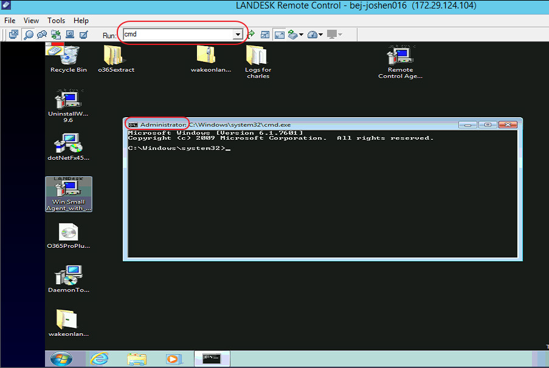Image resolution: width=549 pixels, height=368 pixels.
Task: Click the Help menu for assistance
Action: (81, 20)
